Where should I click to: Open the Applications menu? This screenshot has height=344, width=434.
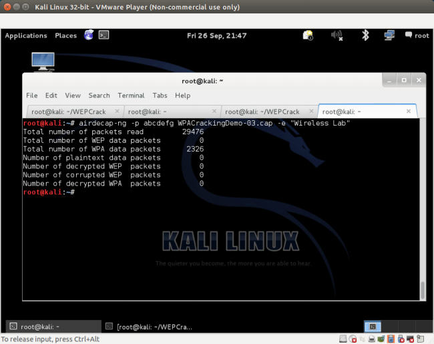(26, 35)
